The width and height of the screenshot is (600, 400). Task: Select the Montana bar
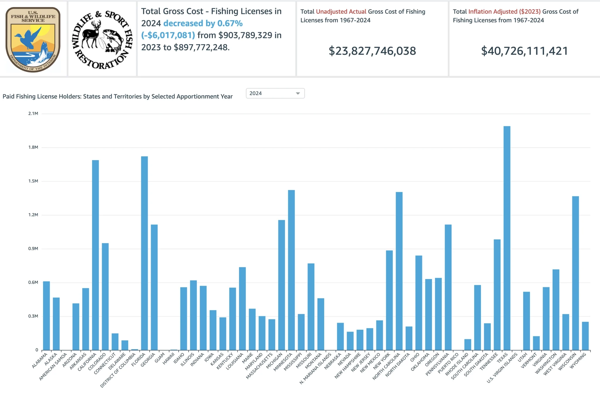point(321,324)
